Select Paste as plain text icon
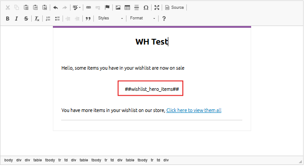This screenshot has width=304, height=168. click(x=35, y=7)
